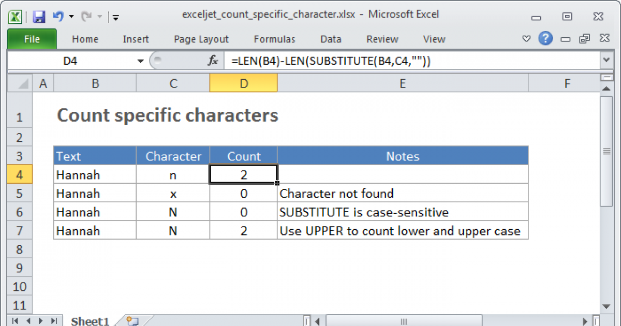This screenshot has height=326, width=621.
Task: Click the Excel application icon in title bar
Action: pos(16,17)
